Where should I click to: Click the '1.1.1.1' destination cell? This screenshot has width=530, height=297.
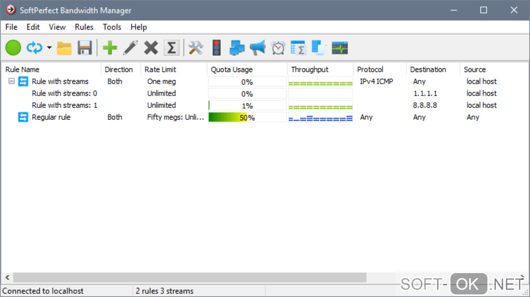(425, 93)
